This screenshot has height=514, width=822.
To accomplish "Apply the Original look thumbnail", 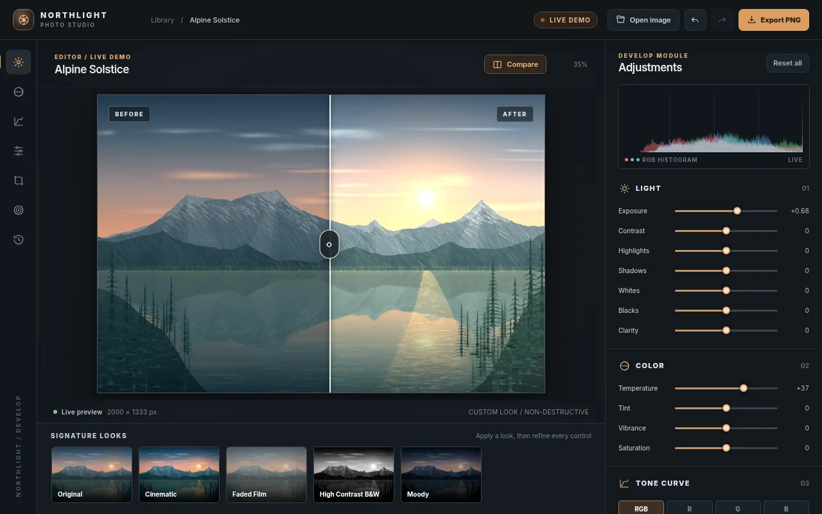I will 92,475.
